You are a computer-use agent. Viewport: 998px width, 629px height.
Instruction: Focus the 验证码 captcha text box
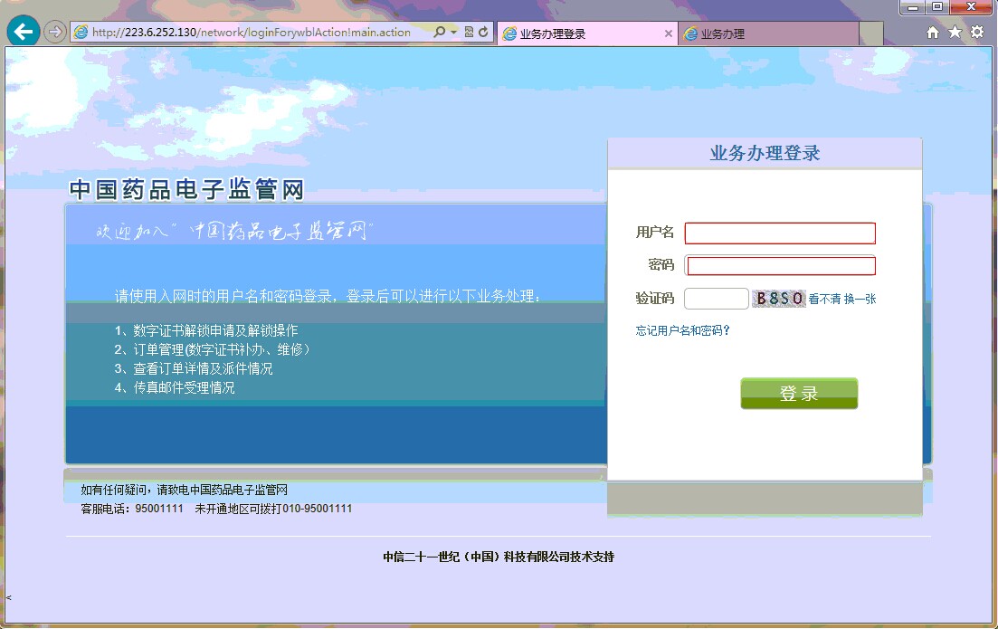click(x=716, y=299)
